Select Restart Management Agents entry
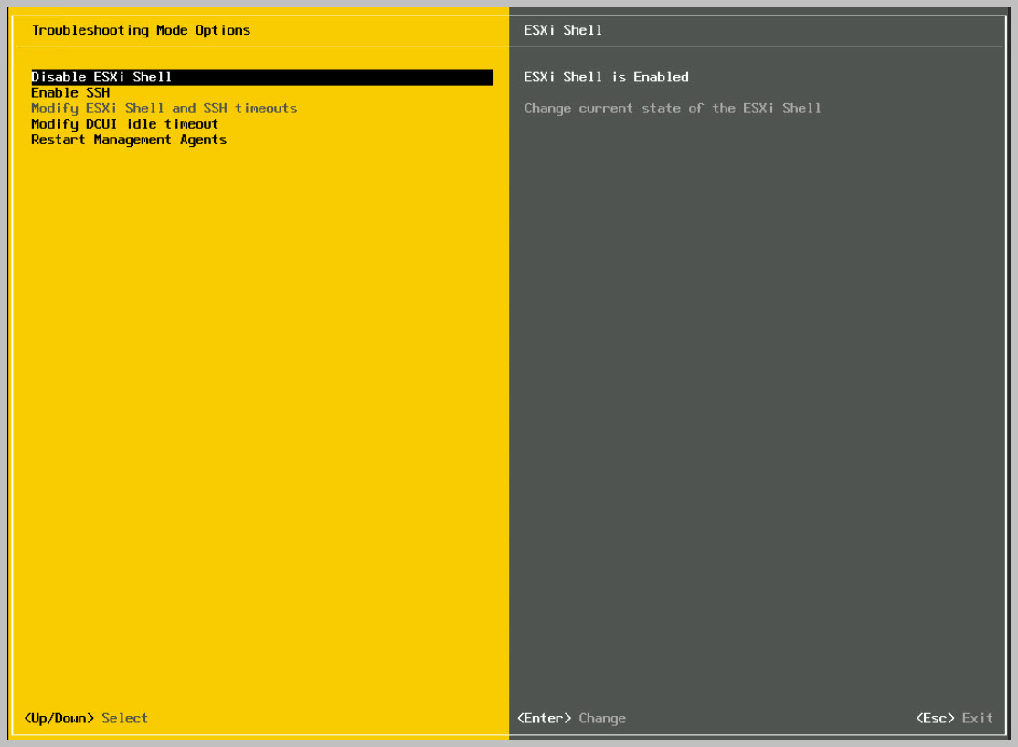The height and width of the screenshot is (747, 1018). click(129, 141)
